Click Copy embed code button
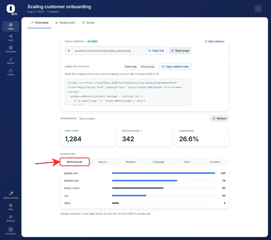 tap(175, 66)
